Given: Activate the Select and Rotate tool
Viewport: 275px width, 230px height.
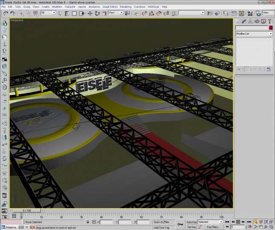Looking at the screenshot, I should point(97,14).
